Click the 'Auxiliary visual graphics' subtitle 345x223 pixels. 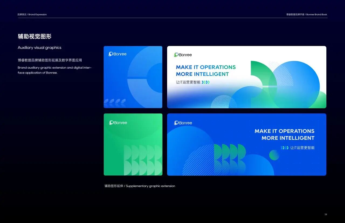pyautogui.click(x=40, y=48)
